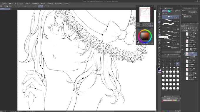This screenshot has width=200, height=112.
Task: Click Navigator zoom in icon
Action: 146,24
